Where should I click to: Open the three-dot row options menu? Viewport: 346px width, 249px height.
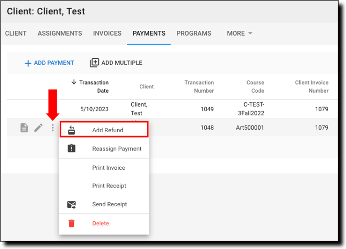pyautogui.click(x=53, y=128)
